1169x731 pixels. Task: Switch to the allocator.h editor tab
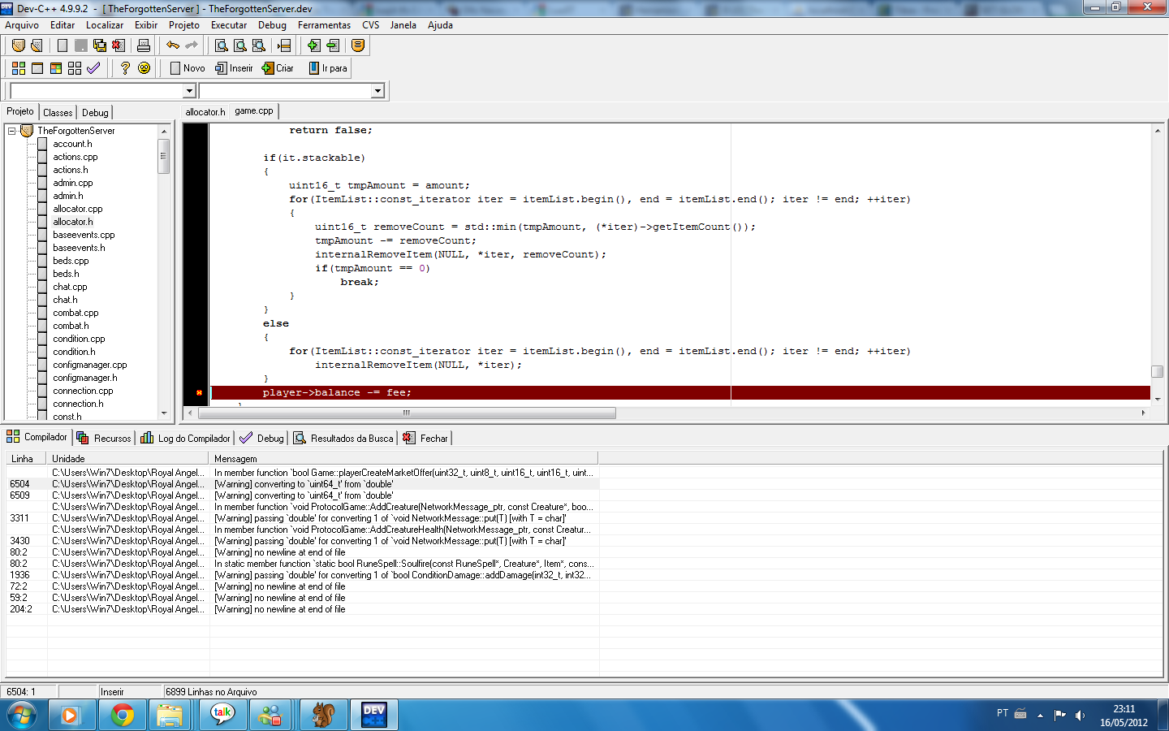point(205,112)
